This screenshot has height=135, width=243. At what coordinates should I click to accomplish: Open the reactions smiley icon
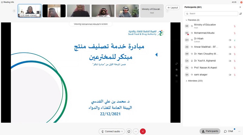click(129, 131)
